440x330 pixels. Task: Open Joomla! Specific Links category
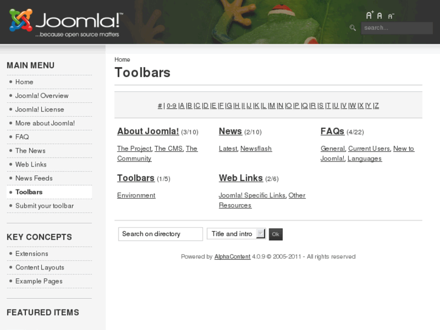click(252, 195)
